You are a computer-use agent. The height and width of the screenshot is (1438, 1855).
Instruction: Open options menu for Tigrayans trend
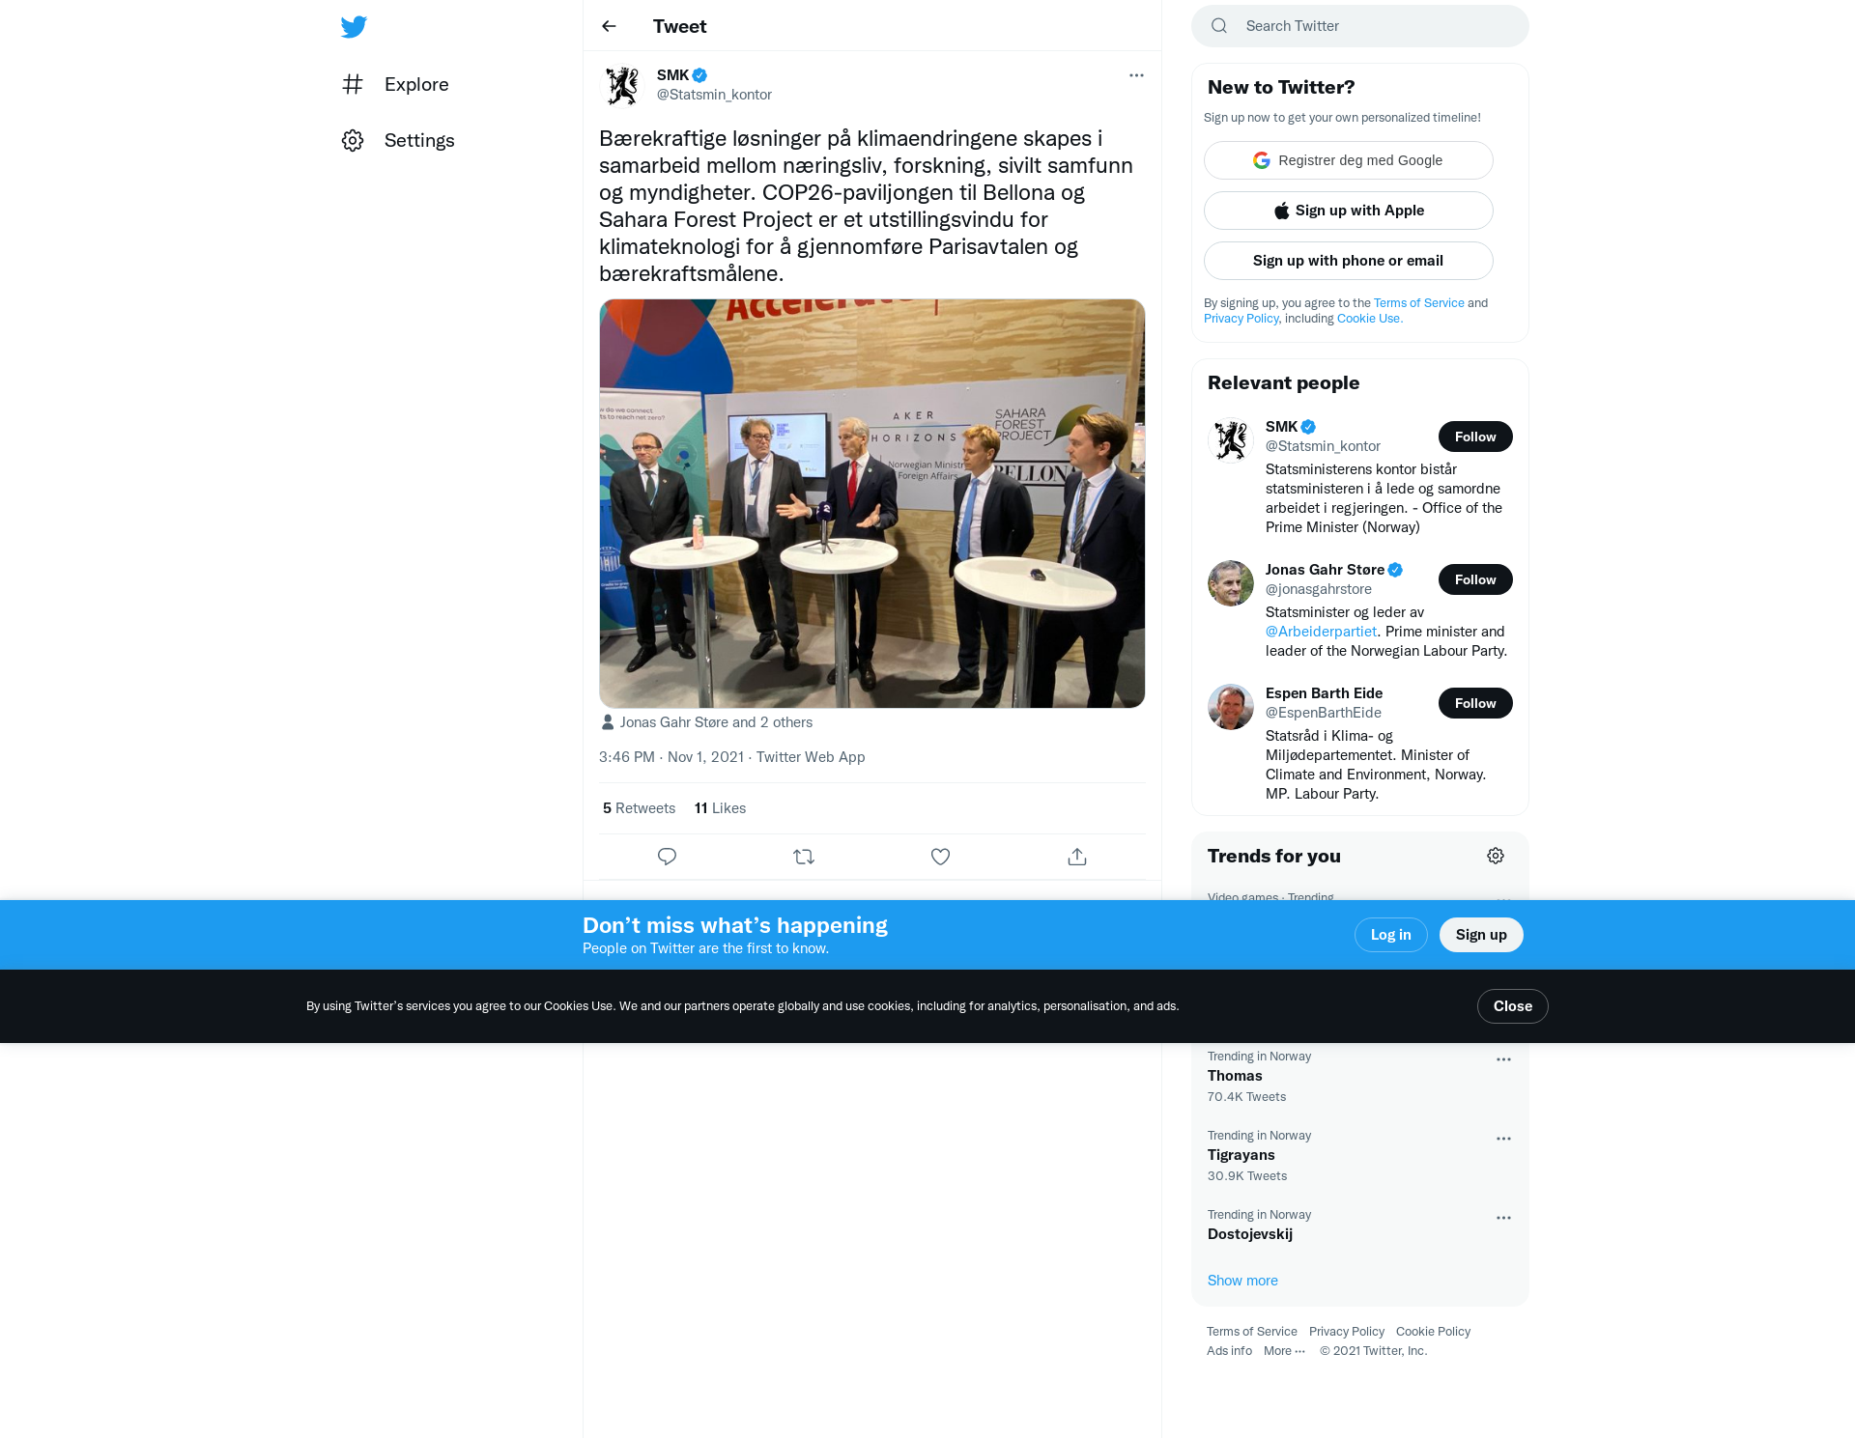pos(1503,1139)
